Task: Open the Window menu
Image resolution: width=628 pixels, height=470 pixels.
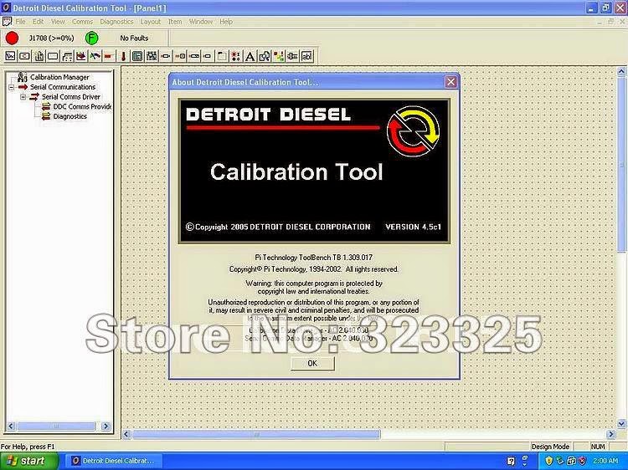Action: (201, 22)
